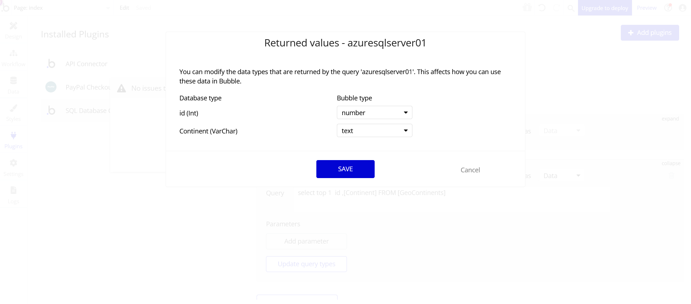Open the Logs document icon
This screenshot has height=304, width=691.
click(x=13, y=190)
